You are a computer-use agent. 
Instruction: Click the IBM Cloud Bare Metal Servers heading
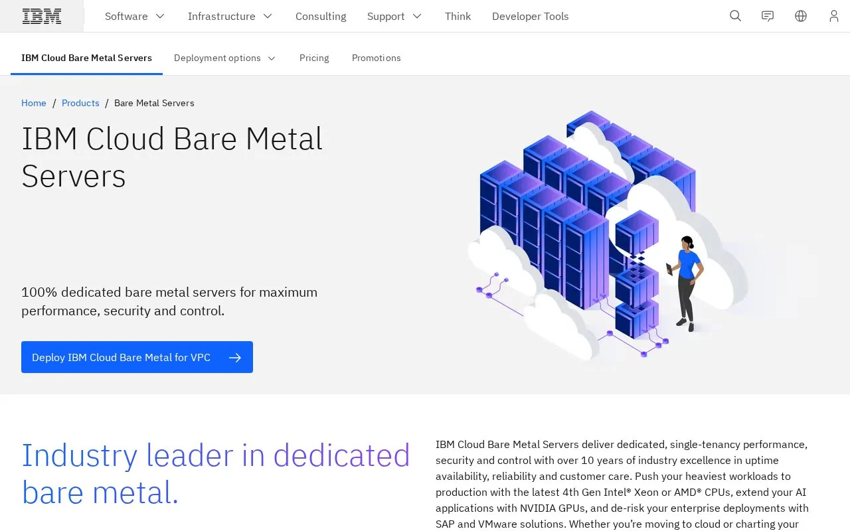coord(172,157)
